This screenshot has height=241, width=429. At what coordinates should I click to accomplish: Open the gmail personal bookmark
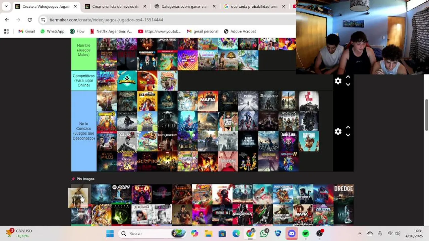pos(202,31)
